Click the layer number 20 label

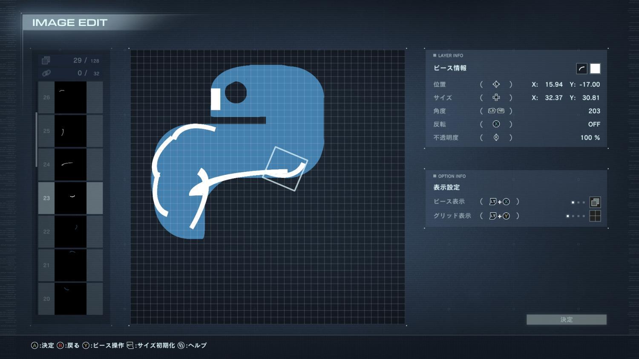[x=46, y=299]
